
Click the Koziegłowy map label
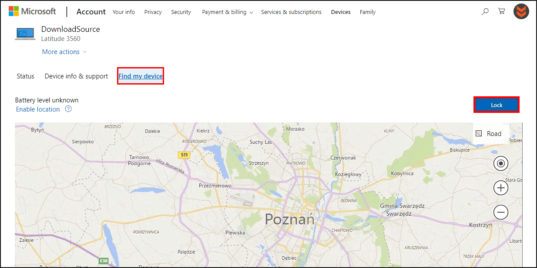[348, 174]
